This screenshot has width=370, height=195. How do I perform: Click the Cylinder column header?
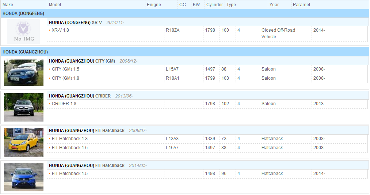click(x=214, y=5)
